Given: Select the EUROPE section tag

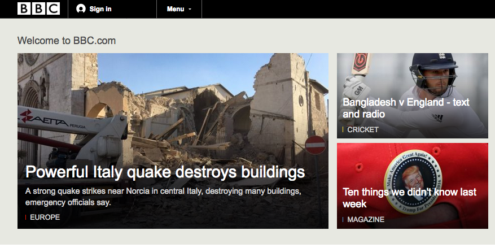Looking at the screenshot, I should pyautogui.click(x=45, y=217).
